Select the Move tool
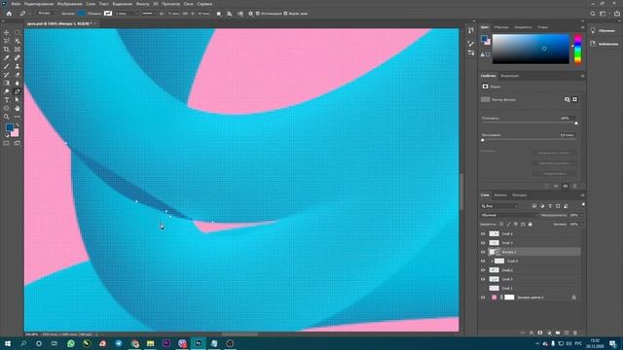 pyautogui.click(x=7, y=32)
